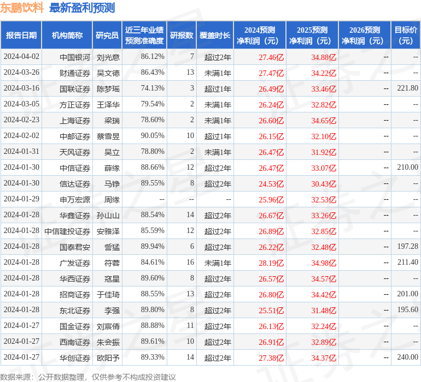Click target price 197.28
This screenshot has width=421, height=382.
pyautogui.click(x=407, y=246)
